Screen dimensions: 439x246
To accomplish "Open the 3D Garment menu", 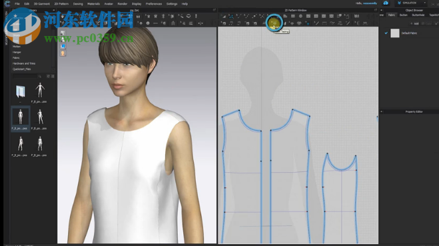I will (42, 4).
